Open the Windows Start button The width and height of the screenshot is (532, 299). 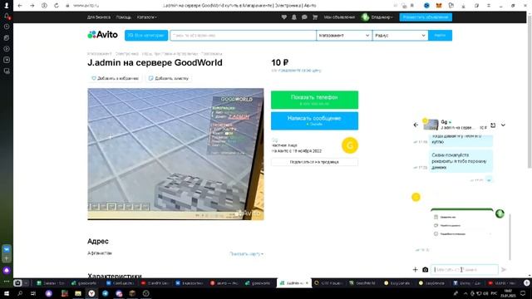click(x=7, y=293)
